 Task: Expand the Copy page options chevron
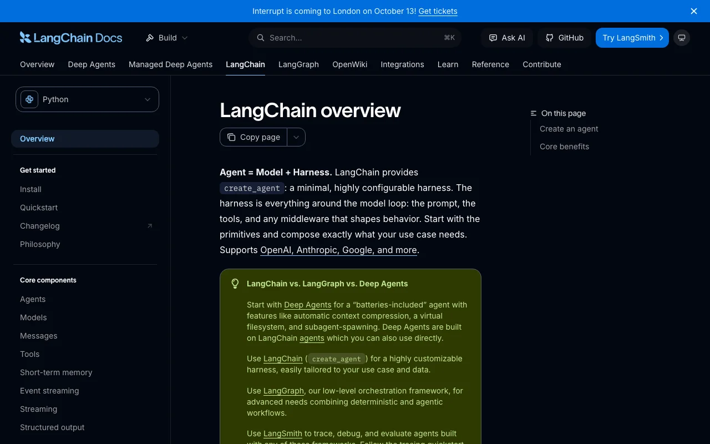(296, 137)
